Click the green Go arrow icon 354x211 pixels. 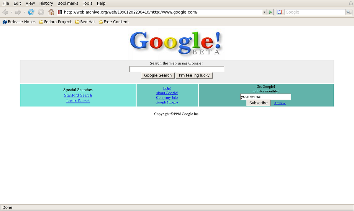point(271,12)
